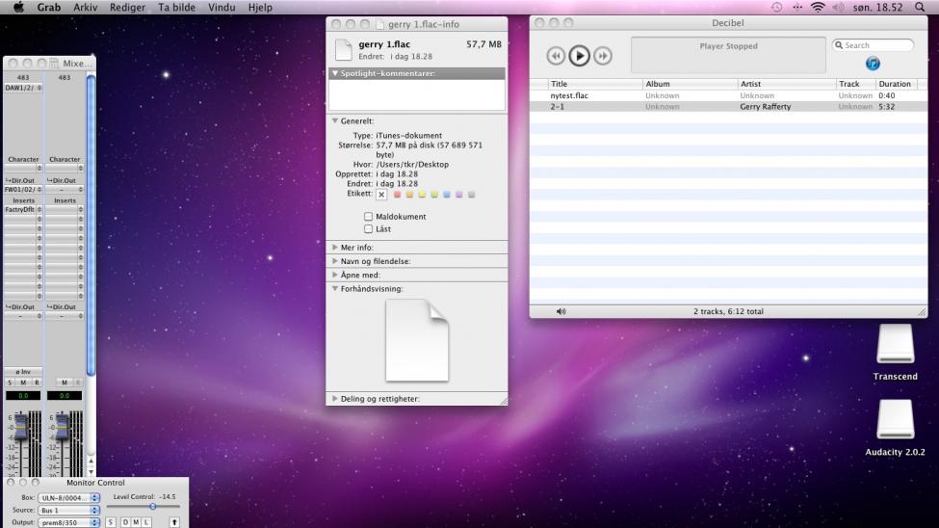This screenshot has width=939, height=528.
Task: Mute the first mixer channel
Action: [23, 383]
